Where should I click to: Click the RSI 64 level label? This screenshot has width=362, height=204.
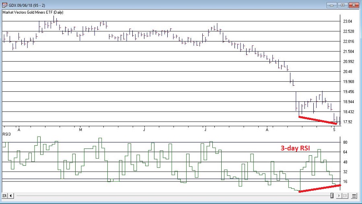pos(345,152)
